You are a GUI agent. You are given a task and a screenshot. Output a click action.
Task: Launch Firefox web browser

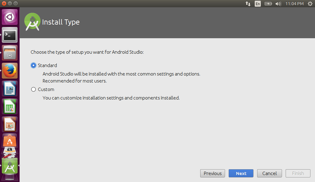coord(10,71)
